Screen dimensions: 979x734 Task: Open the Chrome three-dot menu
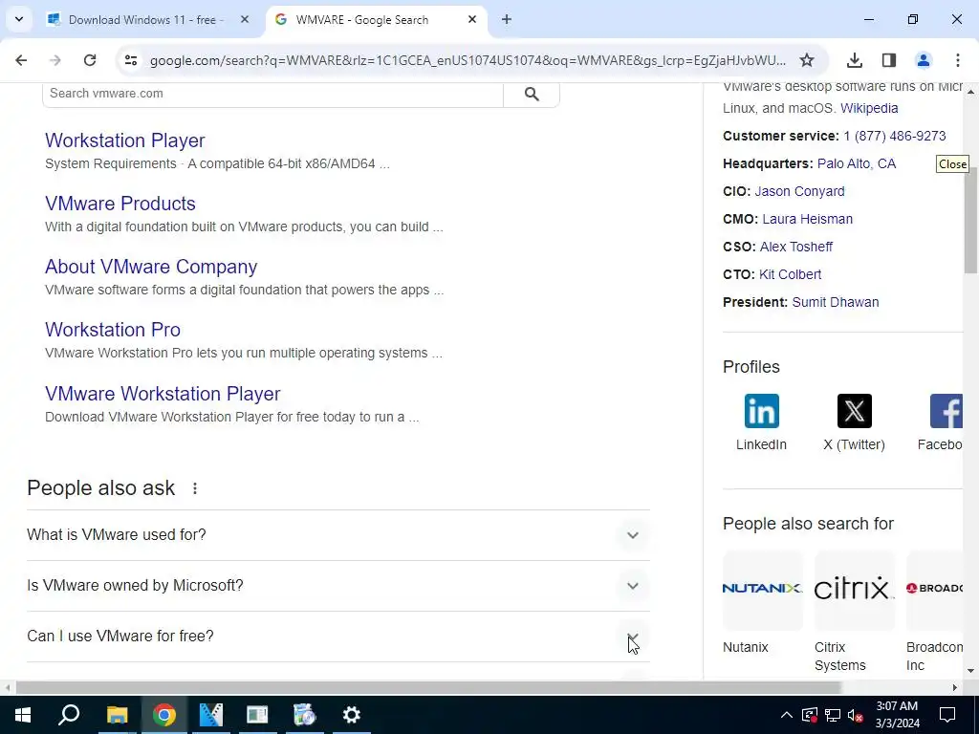[957, 60]
